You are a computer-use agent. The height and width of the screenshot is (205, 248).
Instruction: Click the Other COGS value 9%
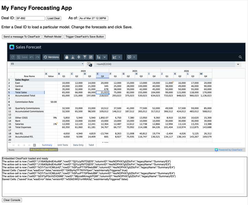(51, 118)
